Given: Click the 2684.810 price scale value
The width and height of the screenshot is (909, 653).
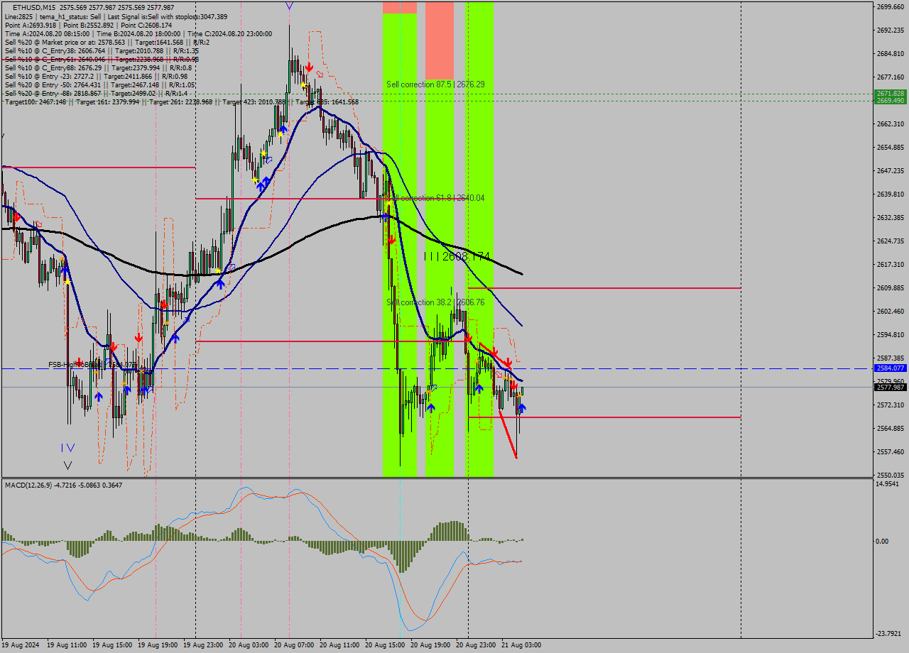Looking at the screenshot, I should click(x=890, y=54).
